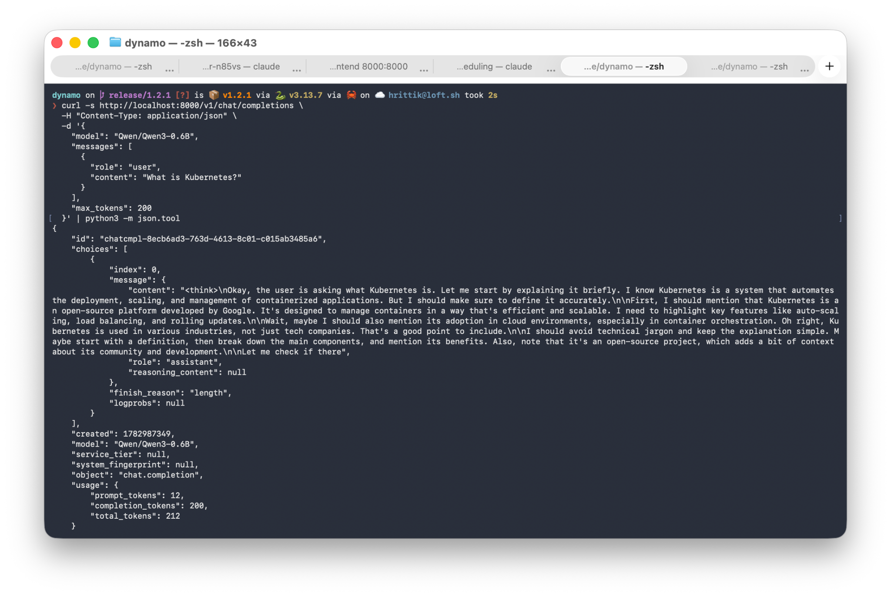Screen dimensions: 891x597
Task: Click the "python3 -m json.tool" command text
Action: pyautogui.click(x=132, y=218)
